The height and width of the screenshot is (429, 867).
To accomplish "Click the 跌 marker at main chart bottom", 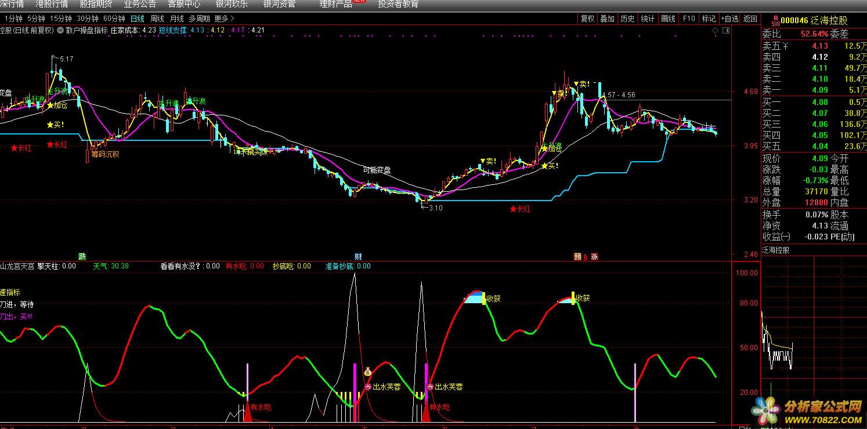I will pos(82,256).
